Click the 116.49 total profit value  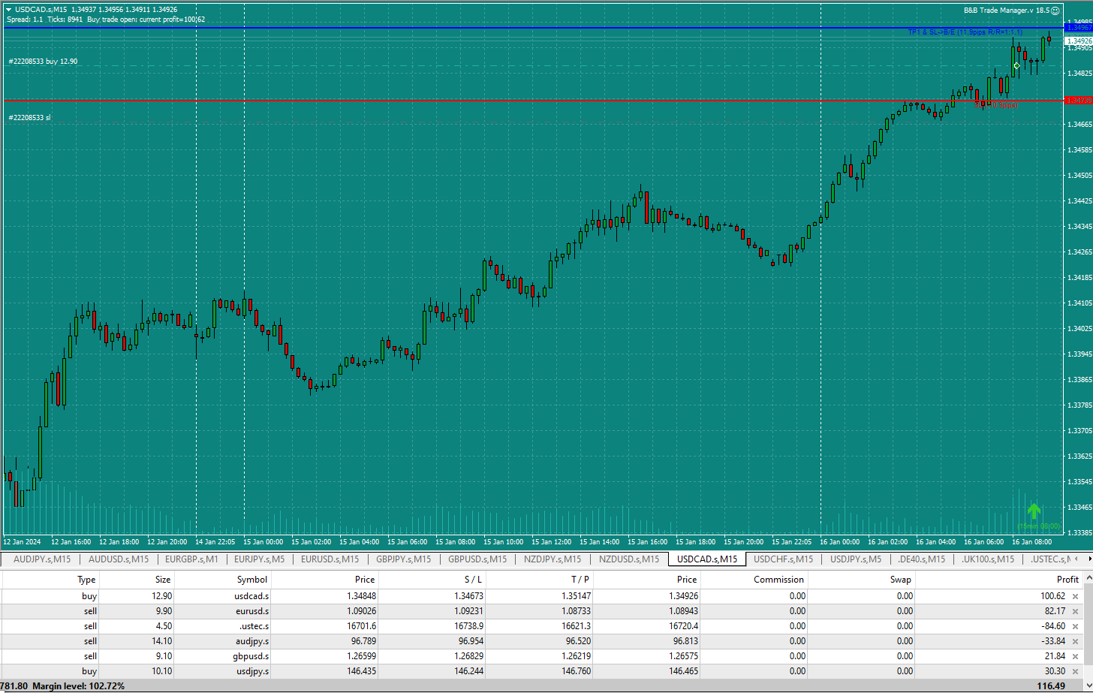(x=1052, y=686)
